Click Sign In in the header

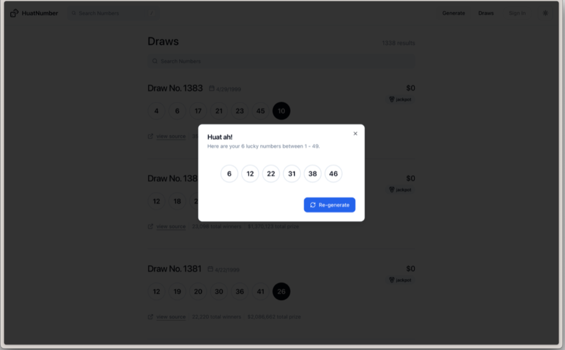pyautogui.click(x=517, y=13)
